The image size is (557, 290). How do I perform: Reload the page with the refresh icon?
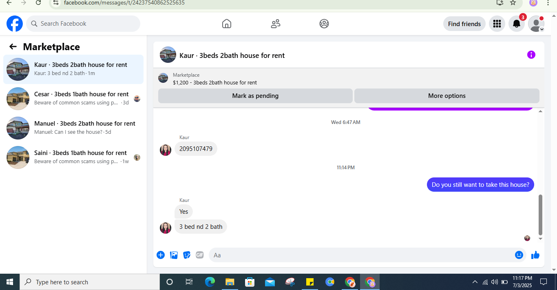(x=38, y=2)
